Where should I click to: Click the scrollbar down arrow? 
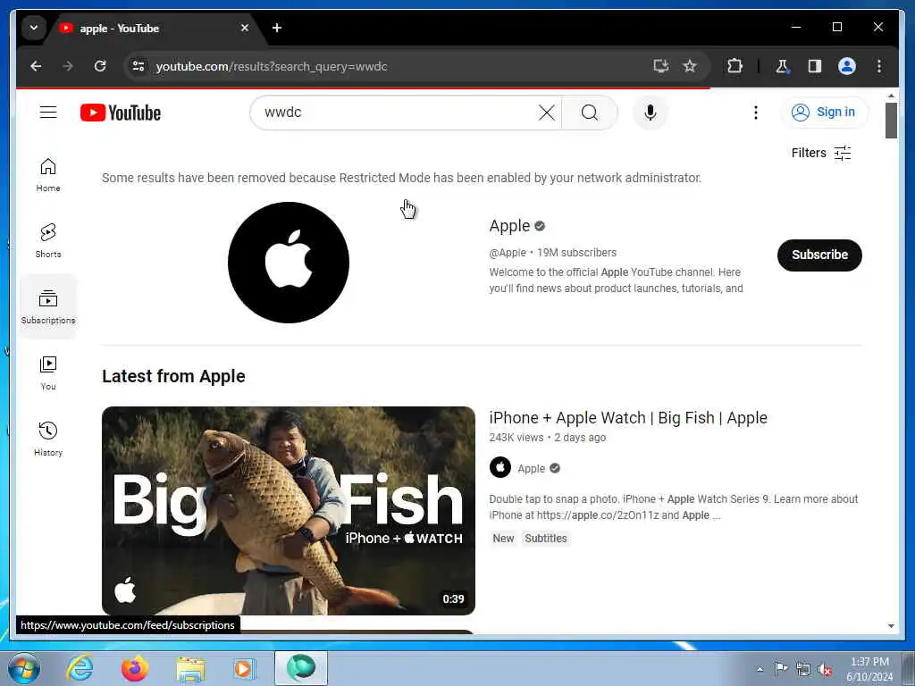[891, 626]
